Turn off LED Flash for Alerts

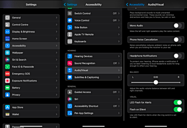pos(178,103)
